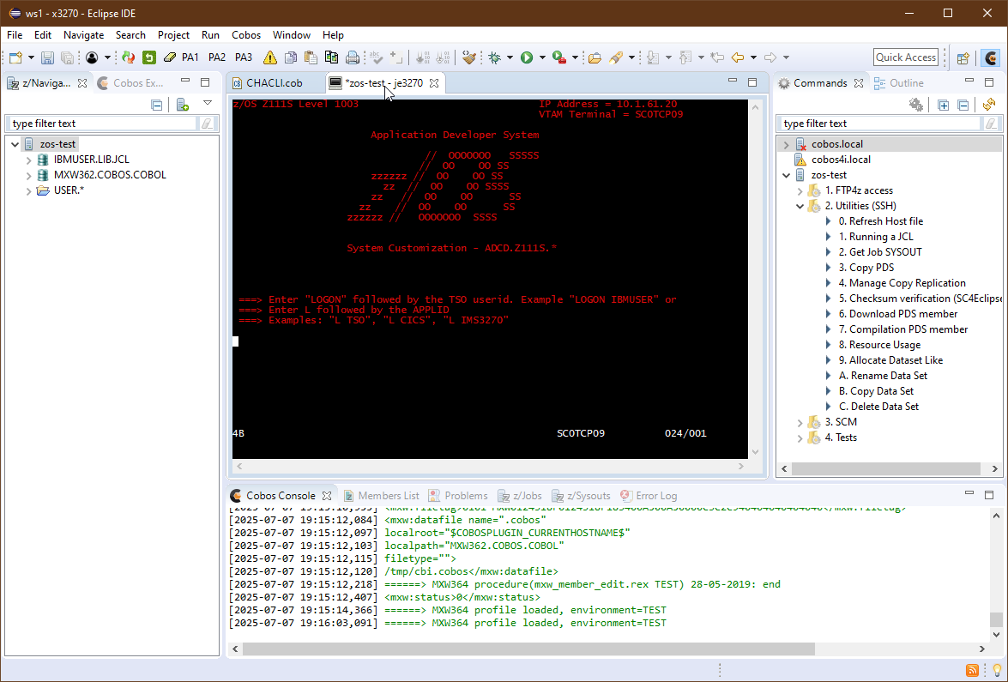This screenshot has height=682, width=1008.
Task: Open the Navigate menu
Action: pos(83,35)
